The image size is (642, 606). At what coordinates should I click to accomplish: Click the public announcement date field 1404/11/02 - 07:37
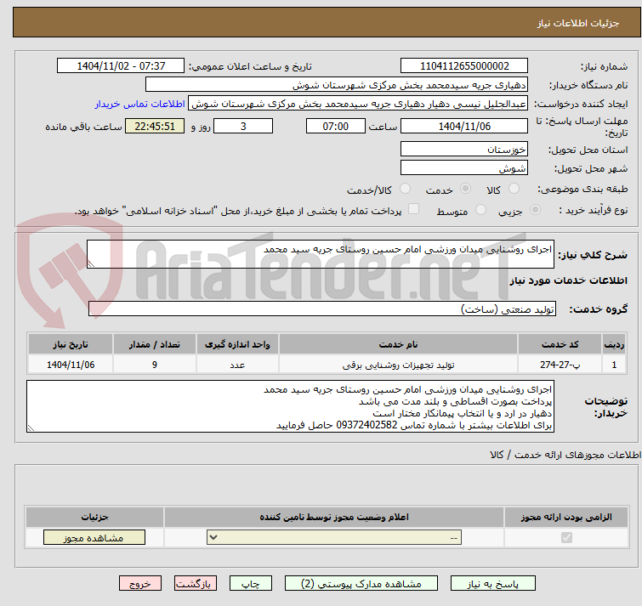click(x=121, y=66)
